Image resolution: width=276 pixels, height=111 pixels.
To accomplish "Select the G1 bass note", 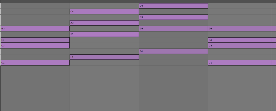I will (173, 51).
